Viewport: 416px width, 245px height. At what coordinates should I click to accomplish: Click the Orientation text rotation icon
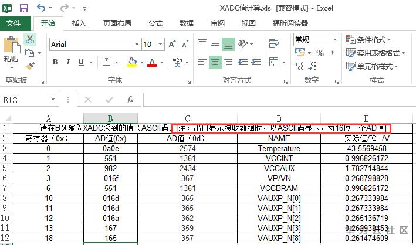click(x=243, y=44)
